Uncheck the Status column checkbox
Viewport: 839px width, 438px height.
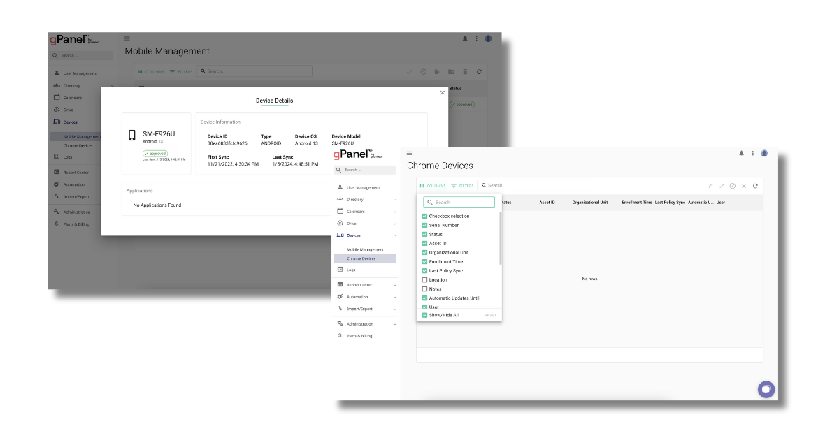pos(424,234)
